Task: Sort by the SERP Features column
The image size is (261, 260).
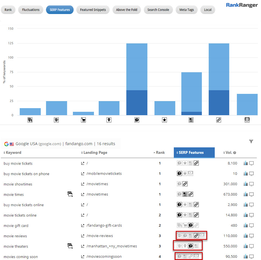Action: click(x=194, y=152)
